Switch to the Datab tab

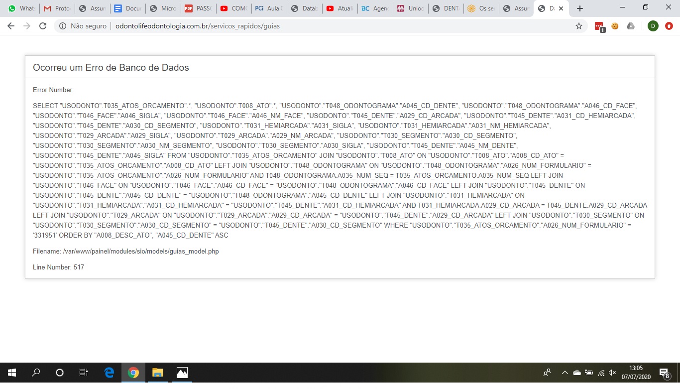point(304,8)
